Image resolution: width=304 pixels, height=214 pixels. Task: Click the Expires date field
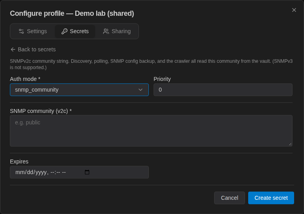pos(79,172)
